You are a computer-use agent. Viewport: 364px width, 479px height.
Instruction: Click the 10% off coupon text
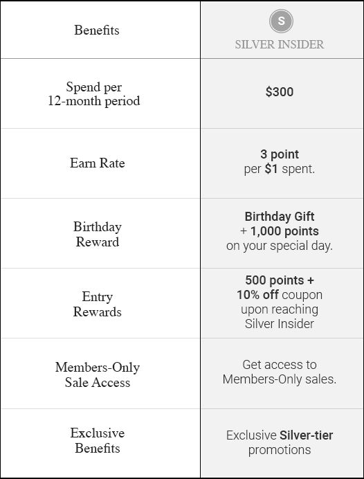point(280,295)
